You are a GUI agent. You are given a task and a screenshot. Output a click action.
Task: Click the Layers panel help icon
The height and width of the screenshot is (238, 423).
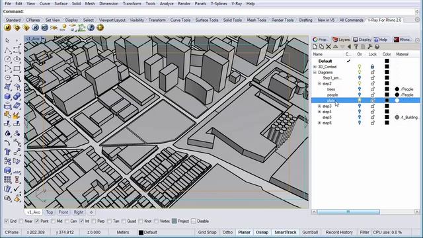coord(377,47)
